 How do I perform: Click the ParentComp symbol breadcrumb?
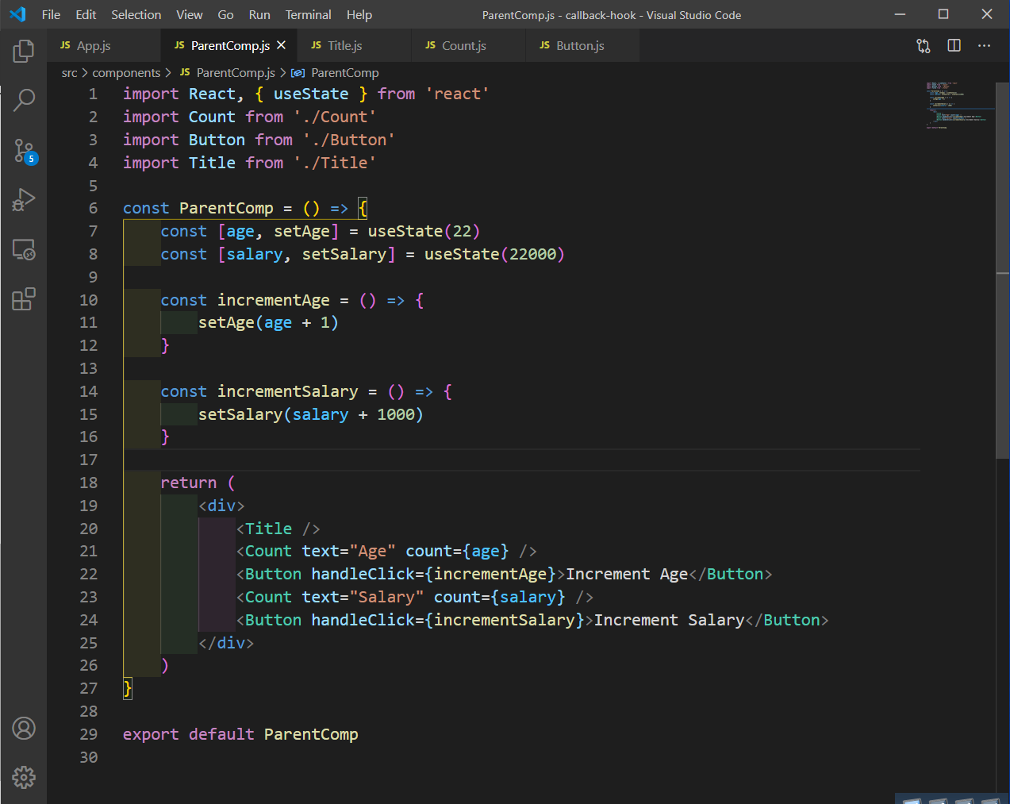tap(345, 73)
